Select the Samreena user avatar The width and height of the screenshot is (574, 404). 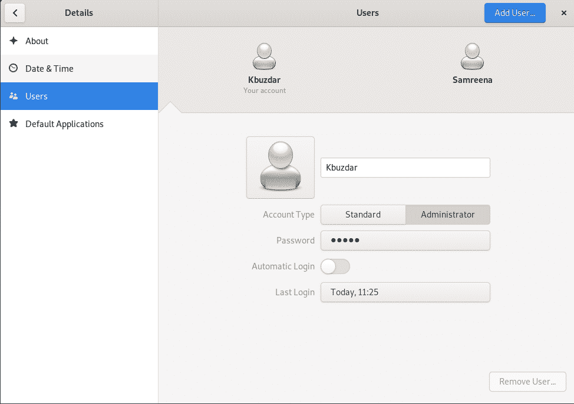click(x=472, y=57)
